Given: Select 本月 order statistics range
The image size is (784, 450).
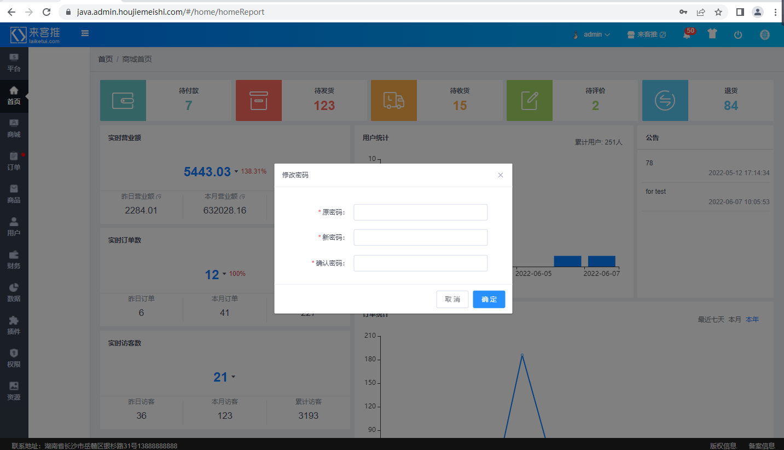Looking at the screenshot, I should [x=735, y=319].
